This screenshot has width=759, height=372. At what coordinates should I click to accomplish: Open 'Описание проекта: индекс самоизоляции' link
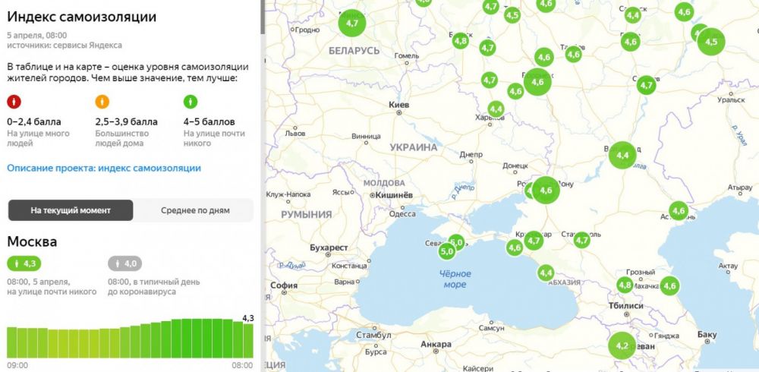[x=104, y=168]
